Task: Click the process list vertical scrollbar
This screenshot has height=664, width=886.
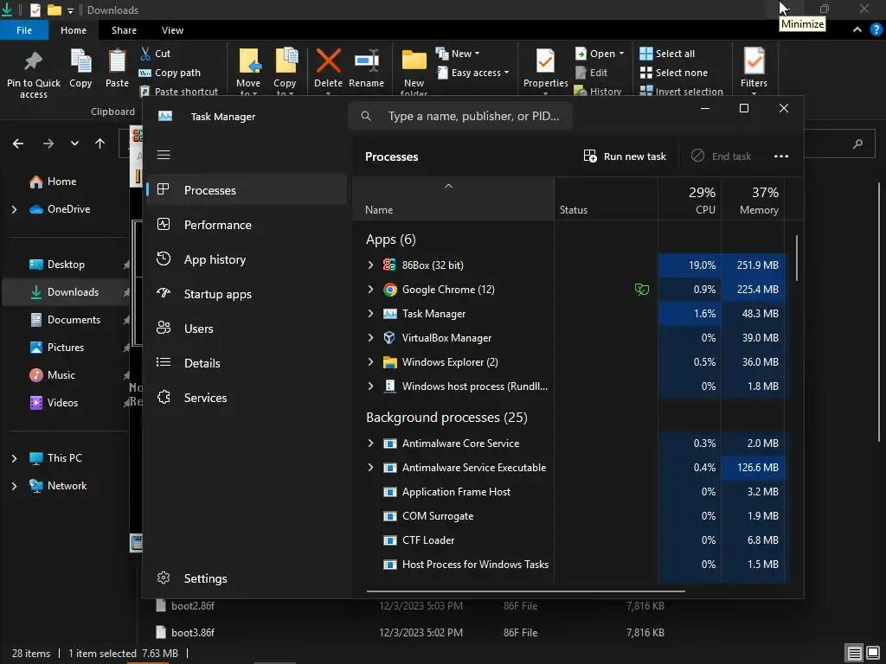Action: pyautogui.click(x=797, y=258)
